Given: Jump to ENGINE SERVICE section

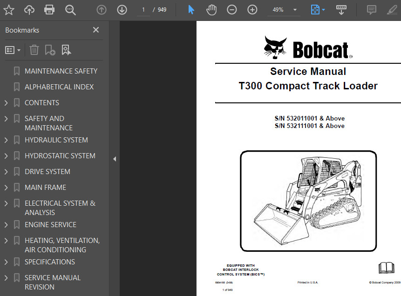Looking at the screenshot, I should point(50,225).
